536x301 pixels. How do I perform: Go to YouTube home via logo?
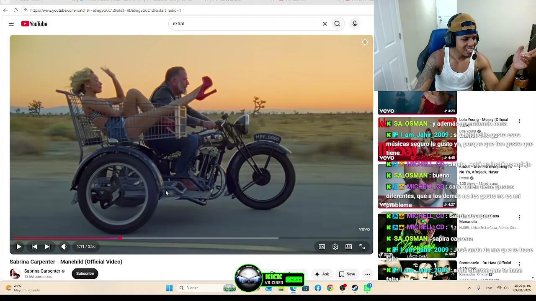point(34,24)
